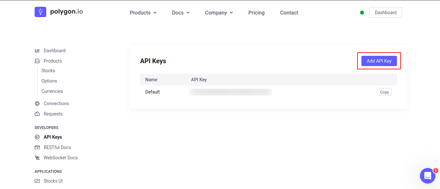Click the API Keys panel heading
Screen dimensions: 440x189
(153, 61)
